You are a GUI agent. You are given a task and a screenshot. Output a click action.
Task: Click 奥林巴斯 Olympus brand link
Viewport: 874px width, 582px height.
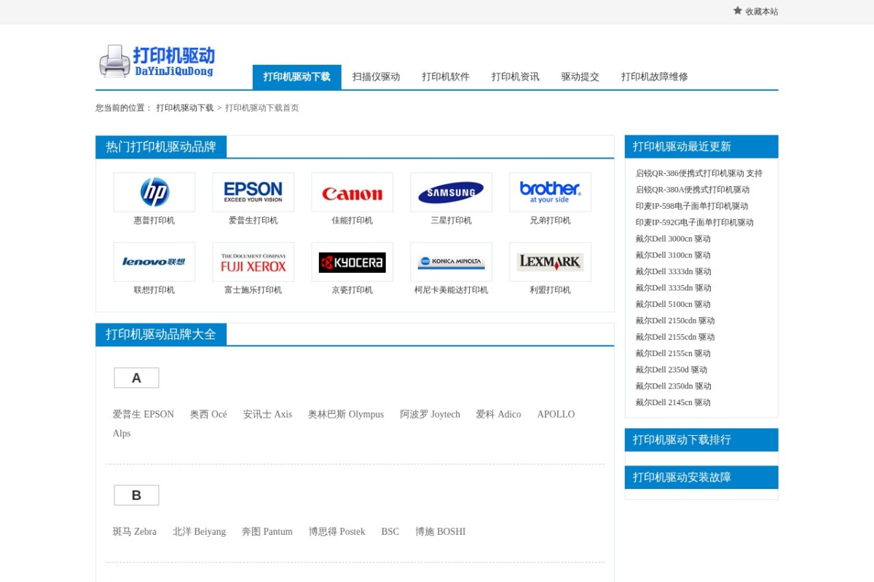[x=346, y=415]
